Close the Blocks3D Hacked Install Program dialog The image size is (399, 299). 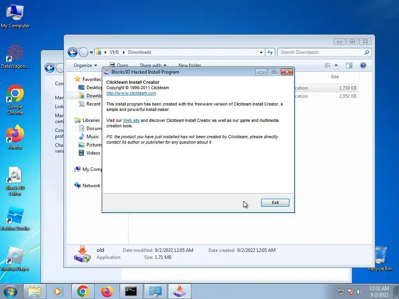(287, 72)
